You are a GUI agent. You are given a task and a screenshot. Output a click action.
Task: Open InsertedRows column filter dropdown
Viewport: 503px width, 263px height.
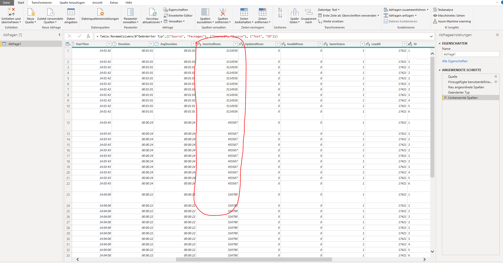click(236, 44)
